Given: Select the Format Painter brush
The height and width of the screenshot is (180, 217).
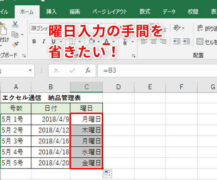Looking at the screenshot, I should [15, 44].
